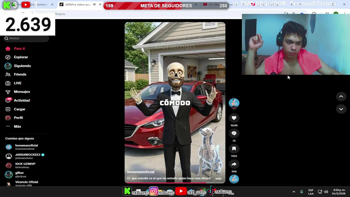Open the clock showing 9:50 p. m.
The image size is (350, 197).
pyautogui.click(x=339, y=192)
